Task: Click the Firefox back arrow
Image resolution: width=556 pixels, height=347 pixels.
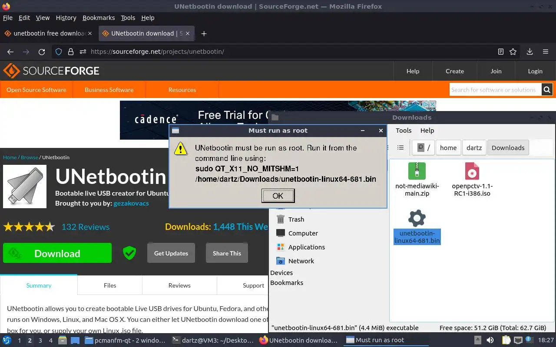Action: coord(10,52)
